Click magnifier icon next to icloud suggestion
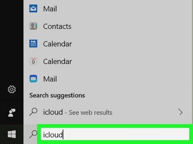This screenshot has width=193, height=144. (x=33, y=112)
